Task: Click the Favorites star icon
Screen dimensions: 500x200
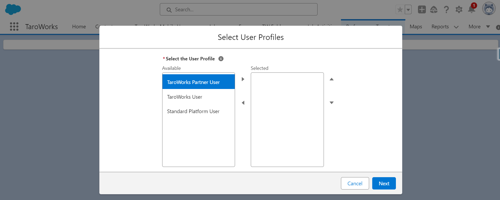Action: tap(400, 10)
